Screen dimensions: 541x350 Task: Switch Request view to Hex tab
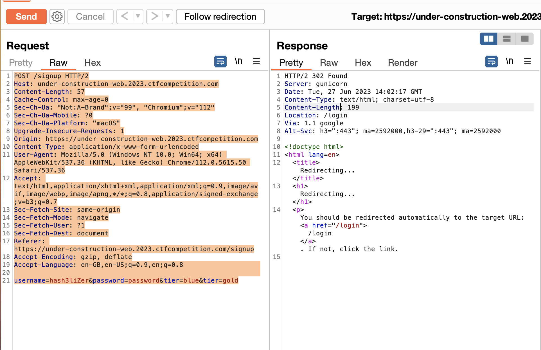(x=93, y=63)
